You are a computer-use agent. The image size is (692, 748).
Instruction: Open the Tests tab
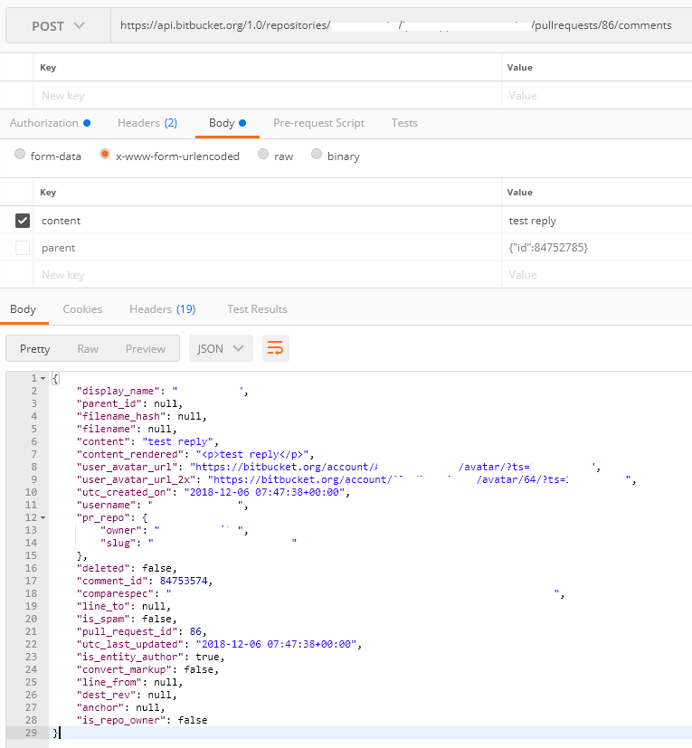(x=404, y=123)
